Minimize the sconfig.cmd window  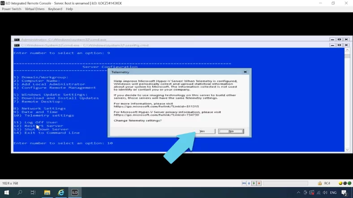332,45
